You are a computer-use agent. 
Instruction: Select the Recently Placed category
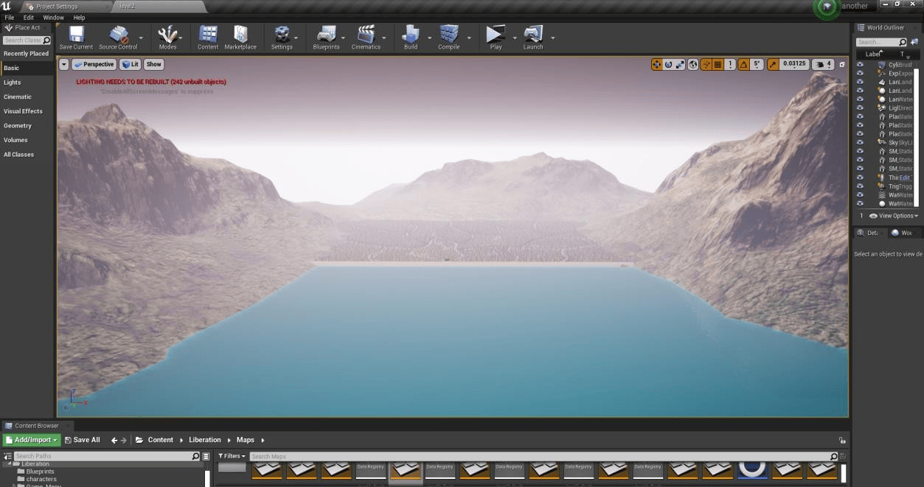pyautogui.click(x=27, y=54)
